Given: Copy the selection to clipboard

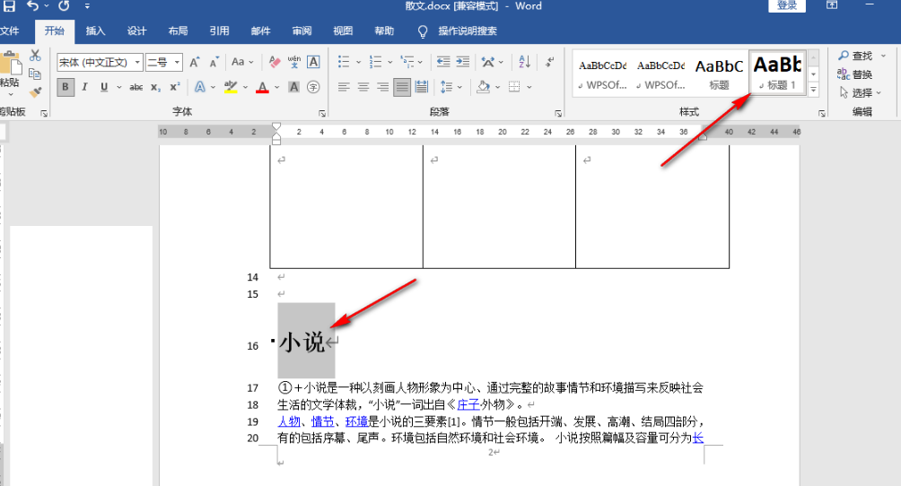Looking at the screenshot, I should point(35,74).
